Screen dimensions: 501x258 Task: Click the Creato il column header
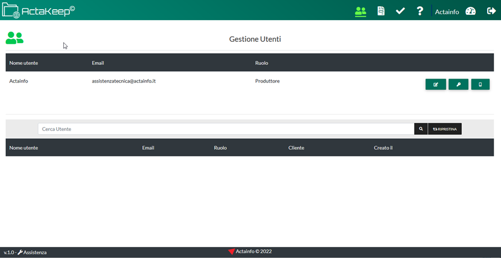[383, 148]
